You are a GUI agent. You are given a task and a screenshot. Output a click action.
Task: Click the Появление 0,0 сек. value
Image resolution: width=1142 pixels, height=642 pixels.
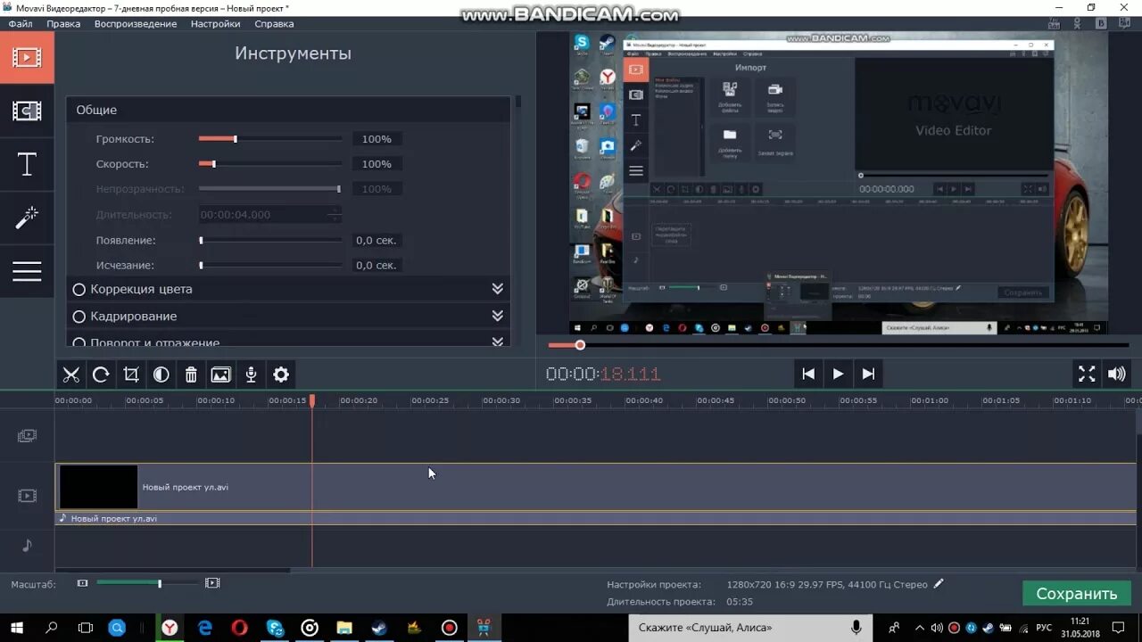tap(377, 241)
